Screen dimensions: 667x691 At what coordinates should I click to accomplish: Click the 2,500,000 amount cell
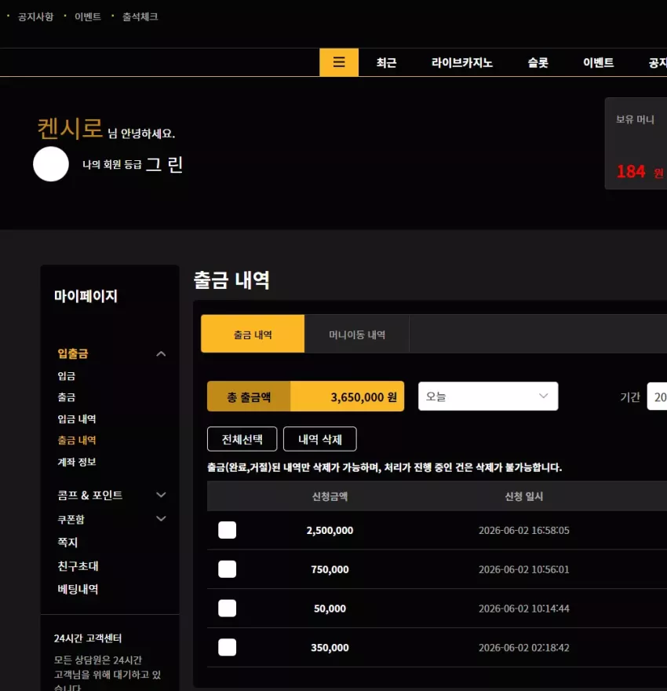[330, 530]
